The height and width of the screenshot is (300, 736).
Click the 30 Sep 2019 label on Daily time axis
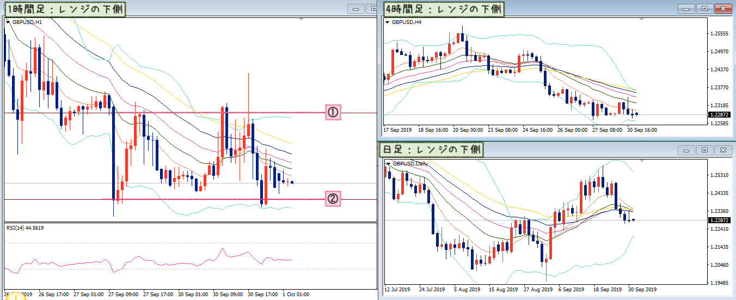point(642,290)
